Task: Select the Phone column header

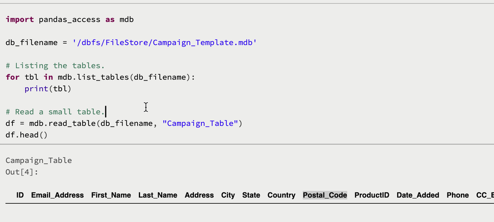Action: (457, 195)
